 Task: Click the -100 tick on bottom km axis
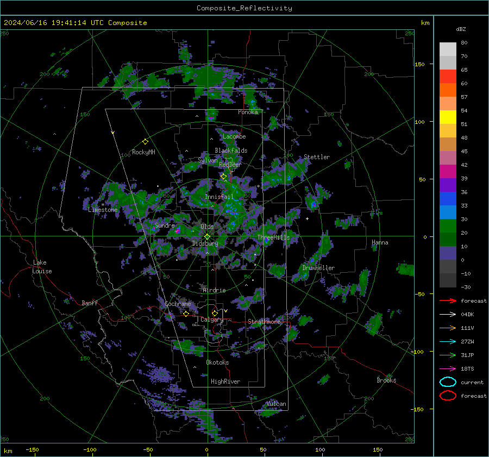tap(90, 450)
